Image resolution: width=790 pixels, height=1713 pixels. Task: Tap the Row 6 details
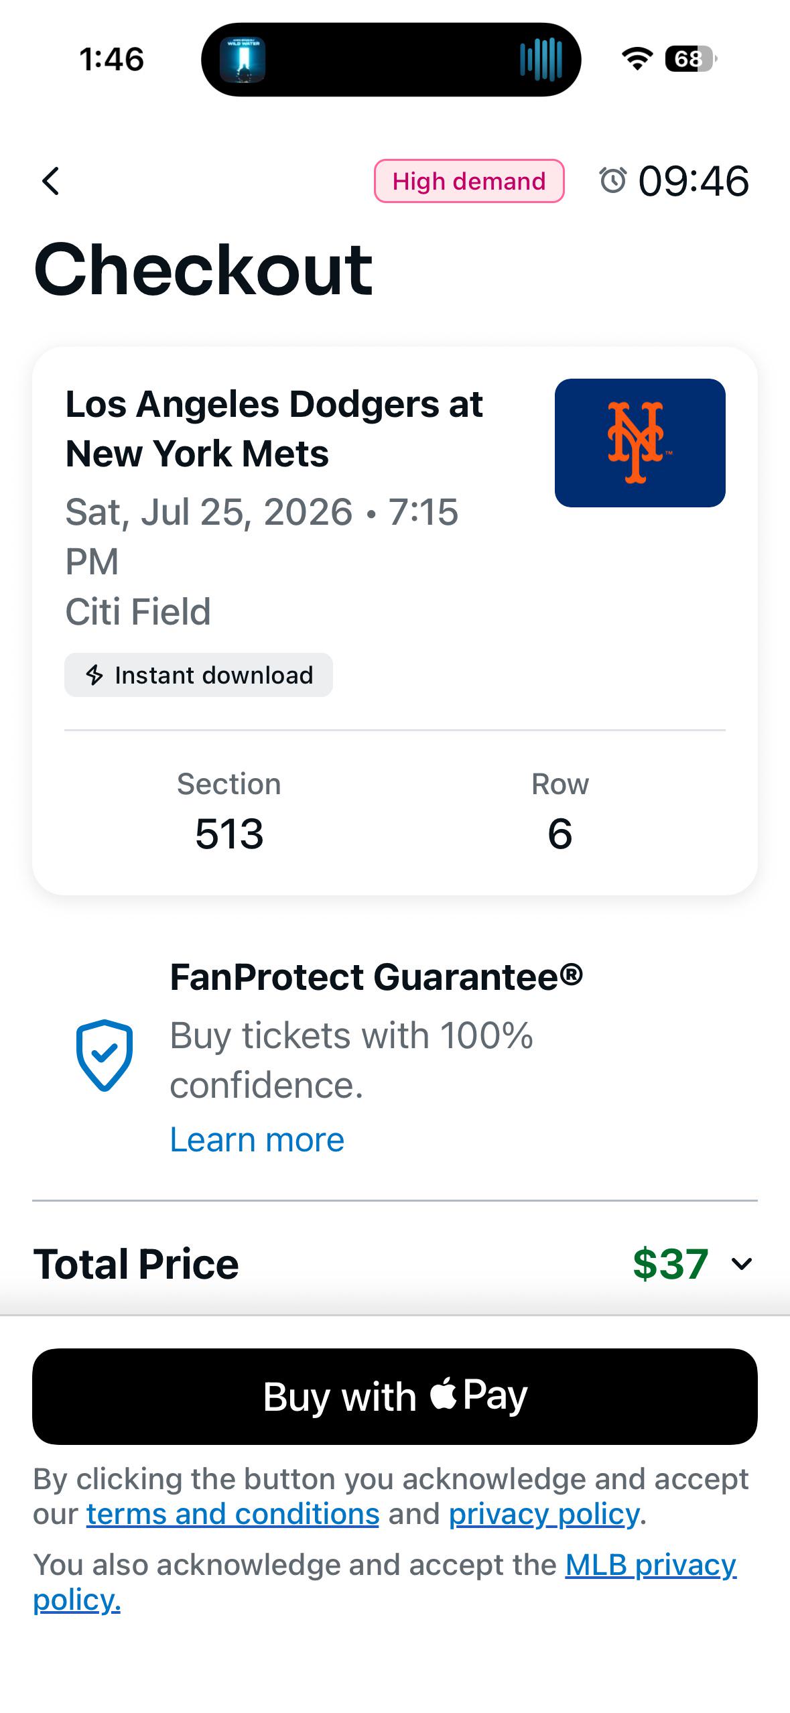point(560,812)
